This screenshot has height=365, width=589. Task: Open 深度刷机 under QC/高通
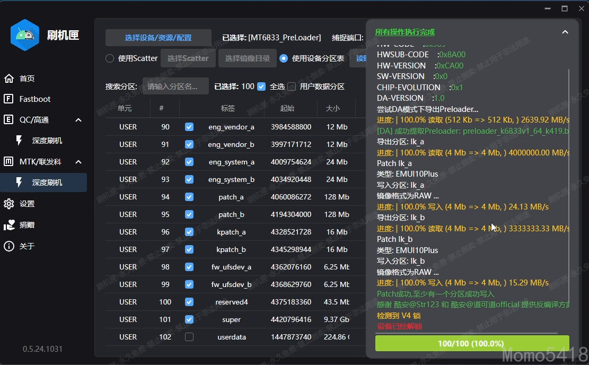point(47,141)
